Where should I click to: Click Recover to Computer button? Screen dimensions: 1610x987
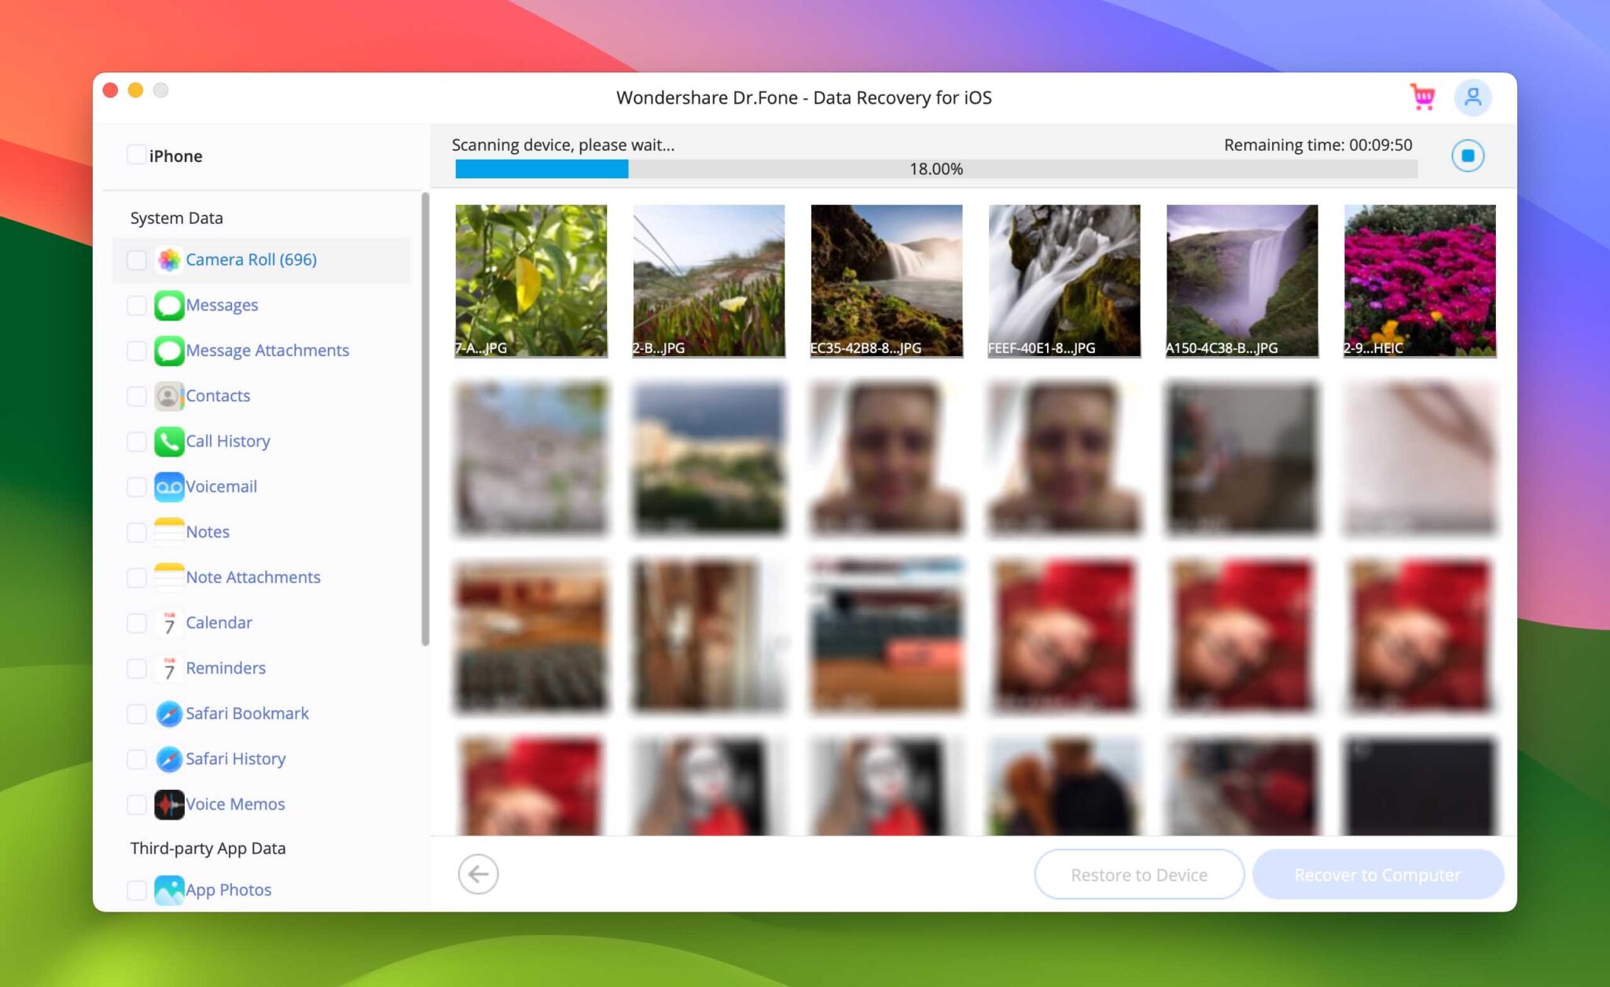1377,875
